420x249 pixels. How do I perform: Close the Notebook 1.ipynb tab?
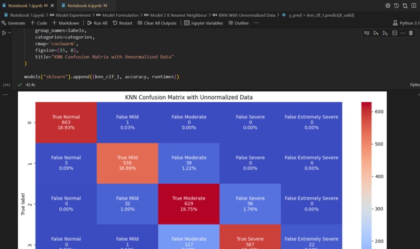(52, 5)
